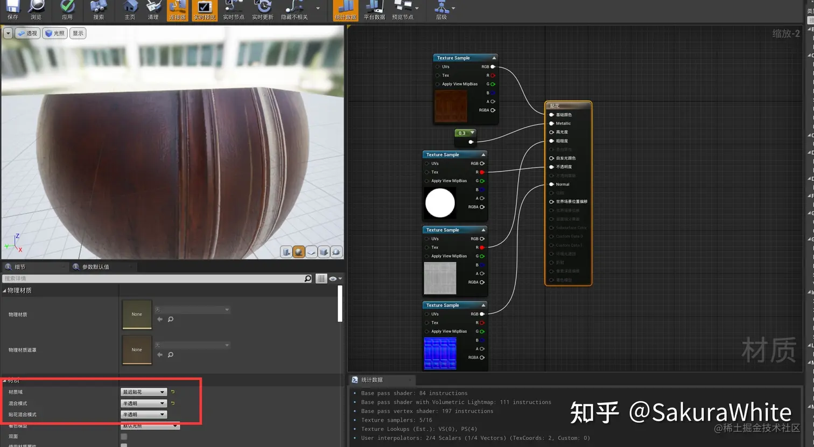
Task: Click the Lit (光照) viewport button
Action: pos(55,33)
